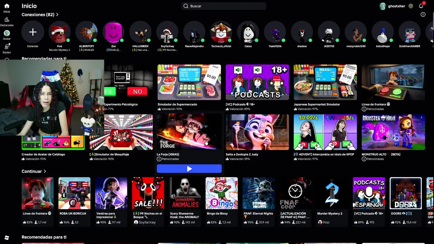Click the Buscar search field
This screenshot has height=244, width=434.
(224, 6)
